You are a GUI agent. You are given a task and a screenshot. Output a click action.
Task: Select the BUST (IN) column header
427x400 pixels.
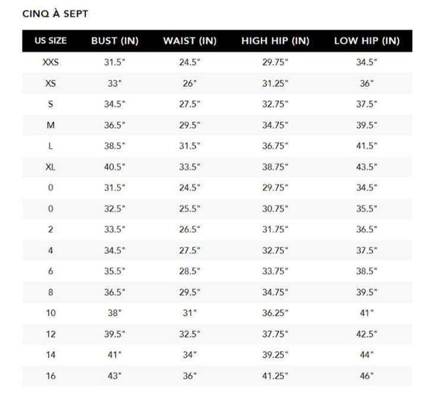click(114, 41)
